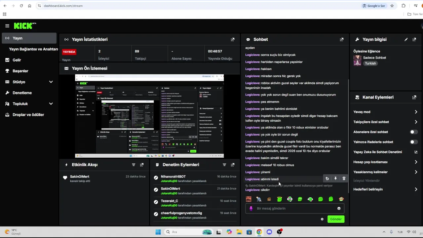Open the Gelir sidebar item
Image resolution: width=423 pixels, height=238 pixels.
17,60
